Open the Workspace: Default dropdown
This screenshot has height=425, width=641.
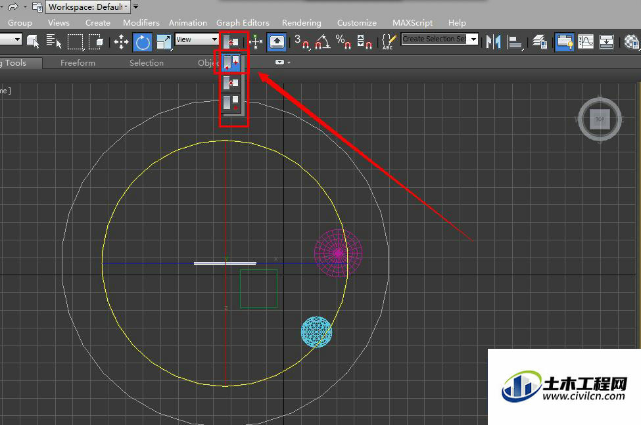click(x=88, y=7)
